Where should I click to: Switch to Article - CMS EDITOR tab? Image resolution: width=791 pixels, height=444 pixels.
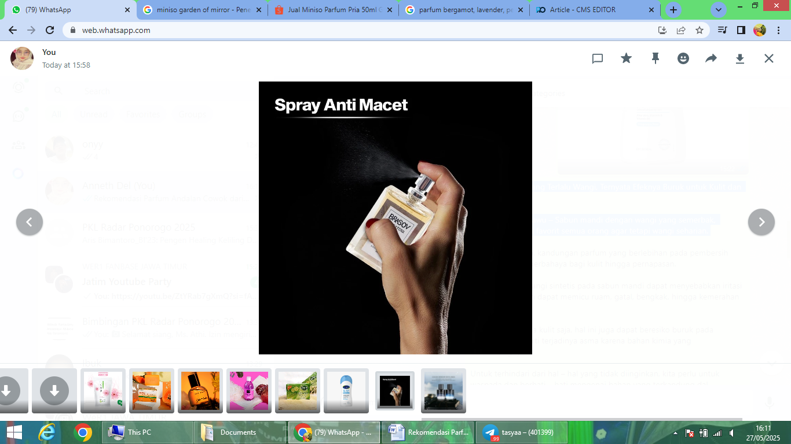[x=595, y=10]
